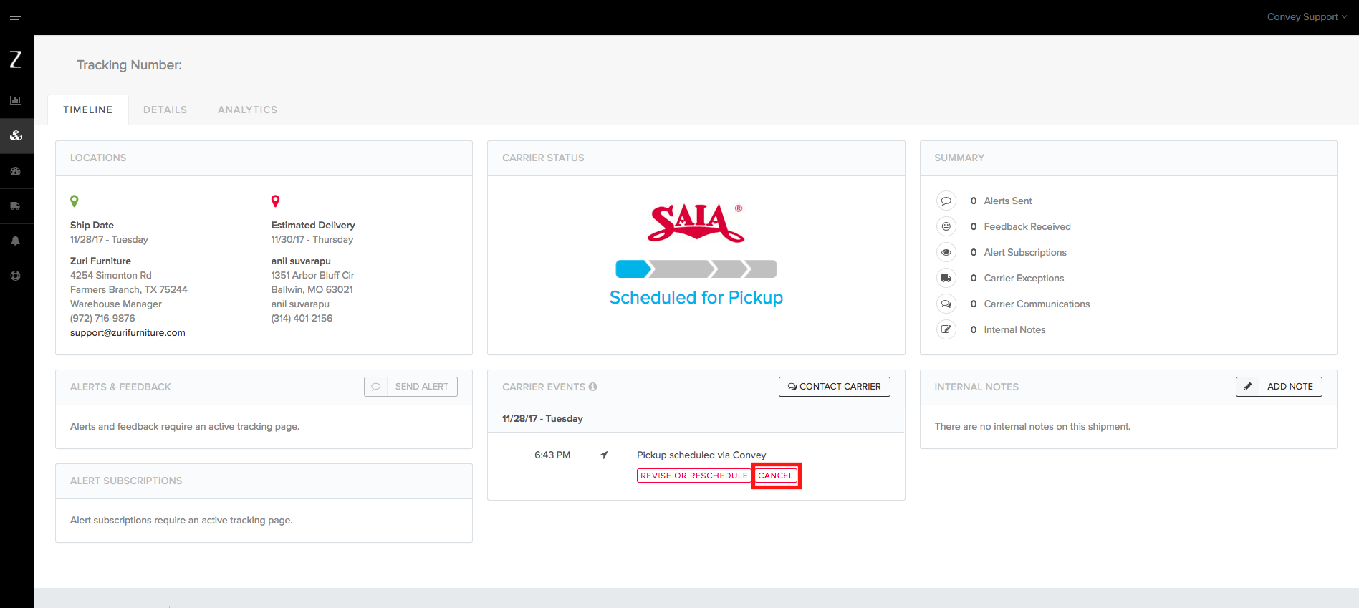The width and height of the screenshot is (1359, 608).
Task: Click the 'Warehouse Manager' contact line
Action: [x=116, y=304]
